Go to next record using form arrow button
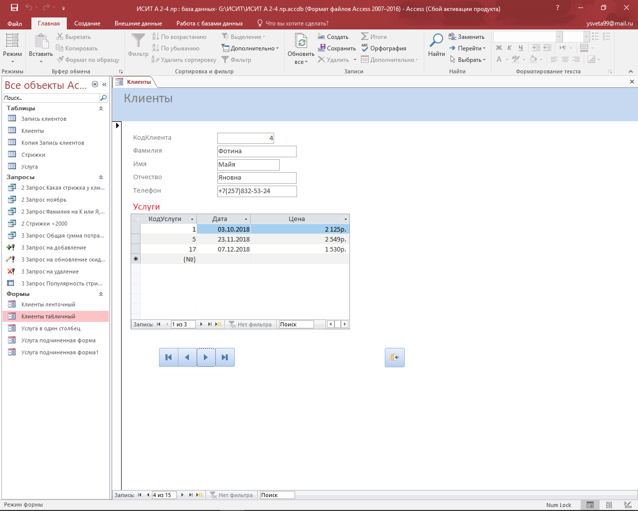Screen dimensions: 638x511 [x=206, y=357]
